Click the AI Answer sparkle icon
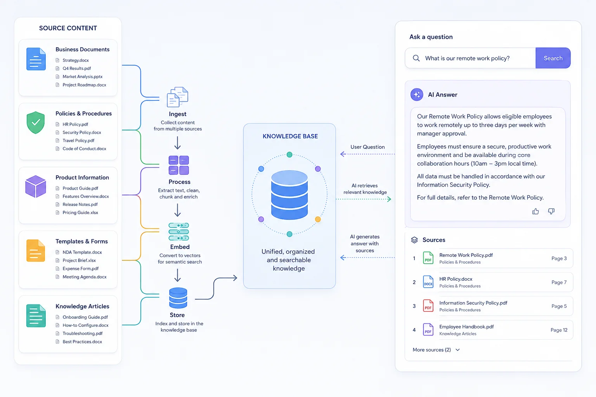This screenshot has width=596, height=397. (x=417, y=95)
